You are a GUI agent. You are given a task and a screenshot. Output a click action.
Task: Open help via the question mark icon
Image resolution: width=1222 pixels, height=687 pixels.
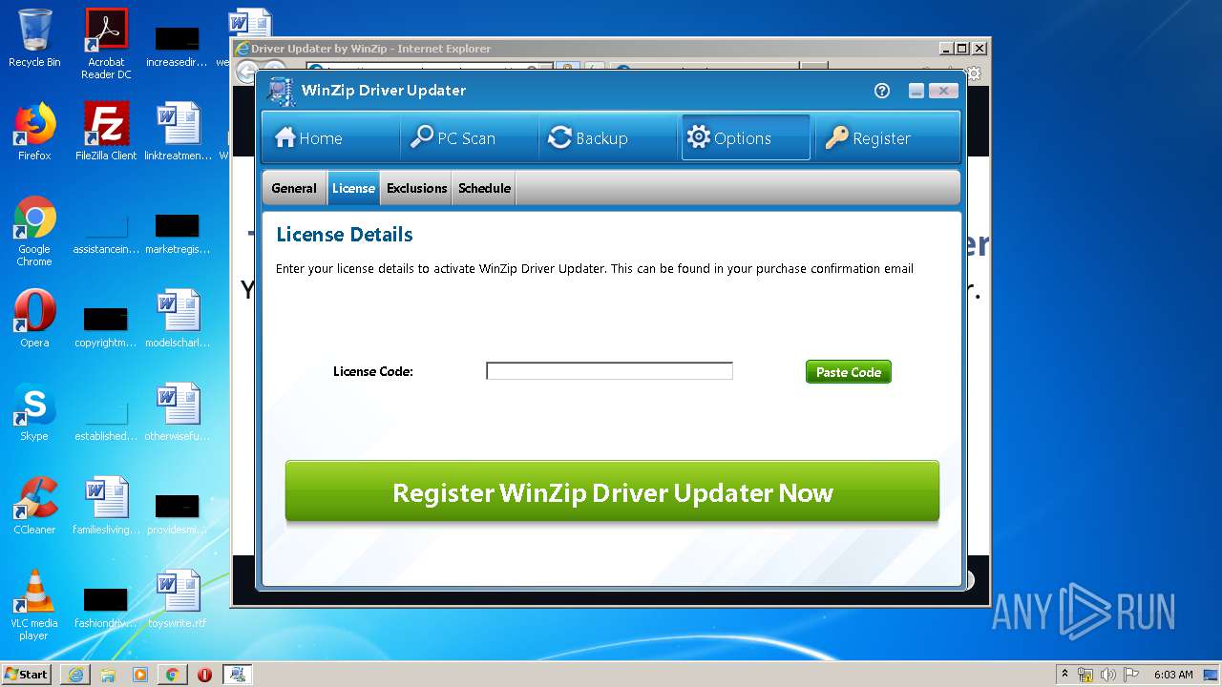pos(882,91)
